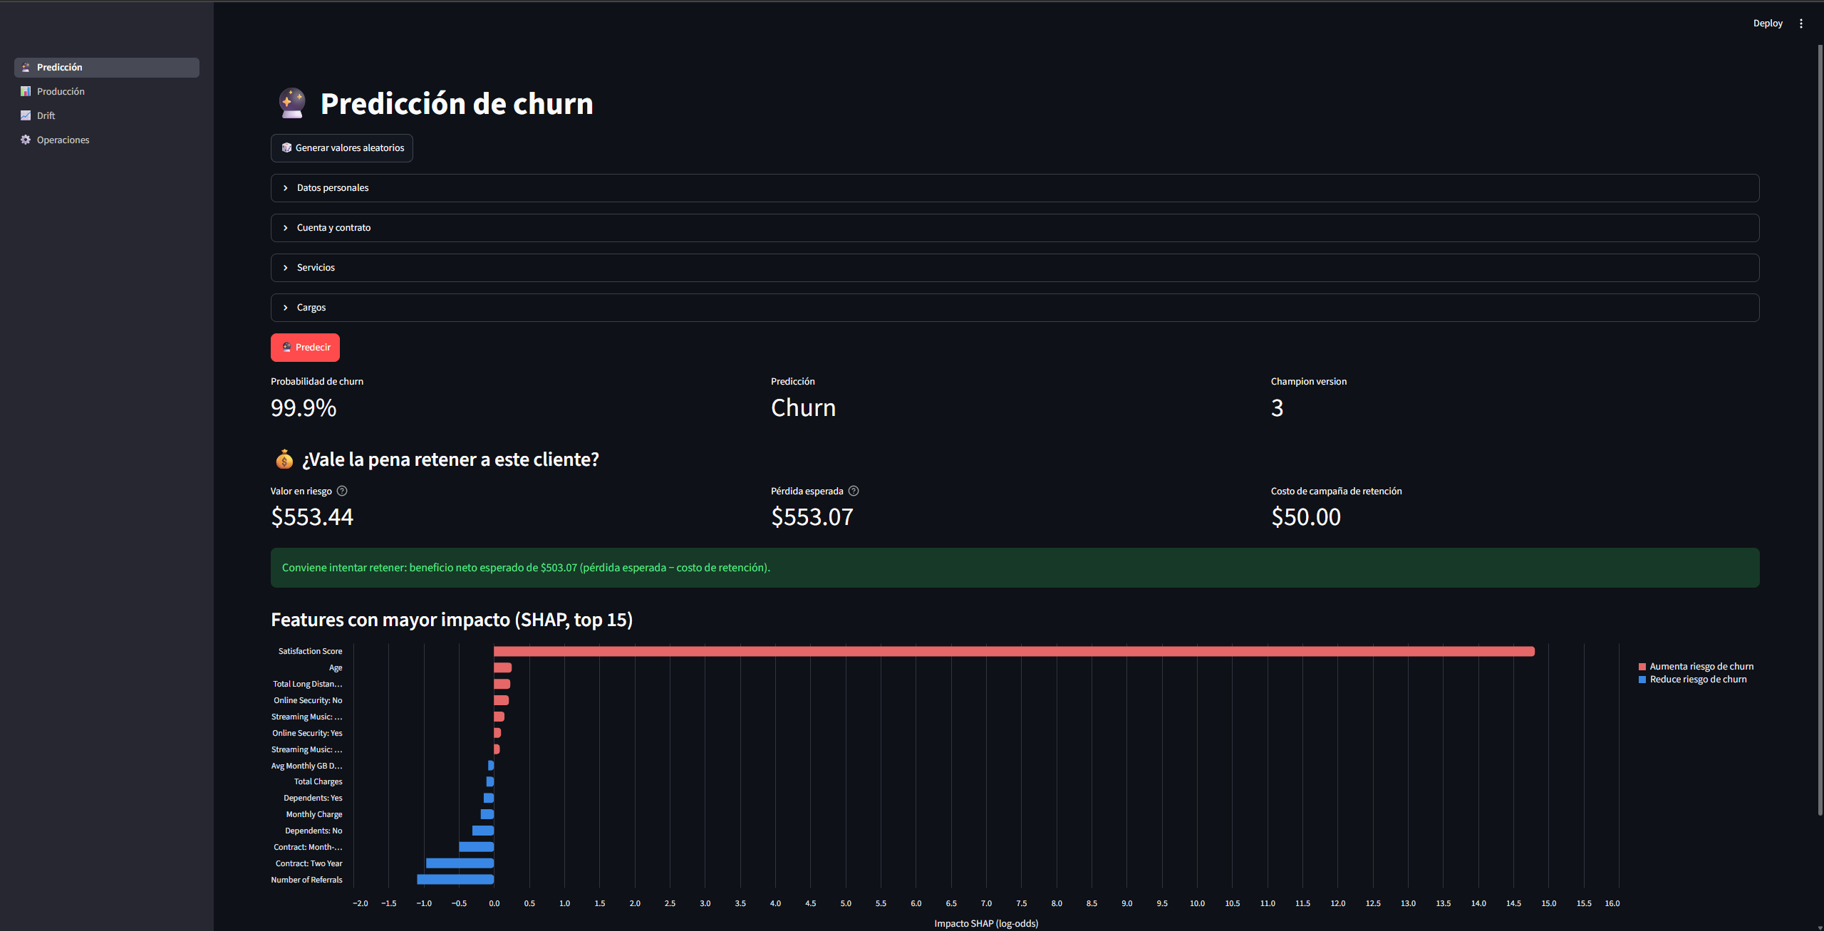Click the Predecir button

(x=305, y=348)
